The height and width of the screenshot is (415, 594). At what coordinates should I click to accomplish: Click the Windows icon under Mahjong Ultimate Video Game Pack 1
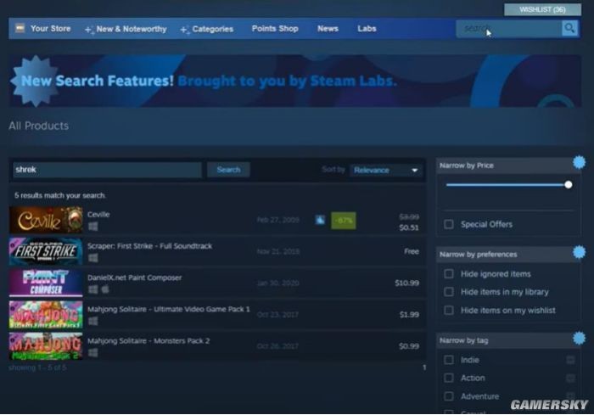92,321
